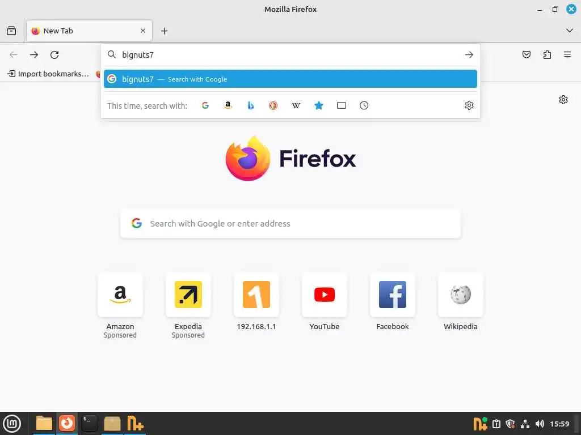Open the clipboard tray icon
The width and height of the screenshot is (581, 435).
point(496,424)
